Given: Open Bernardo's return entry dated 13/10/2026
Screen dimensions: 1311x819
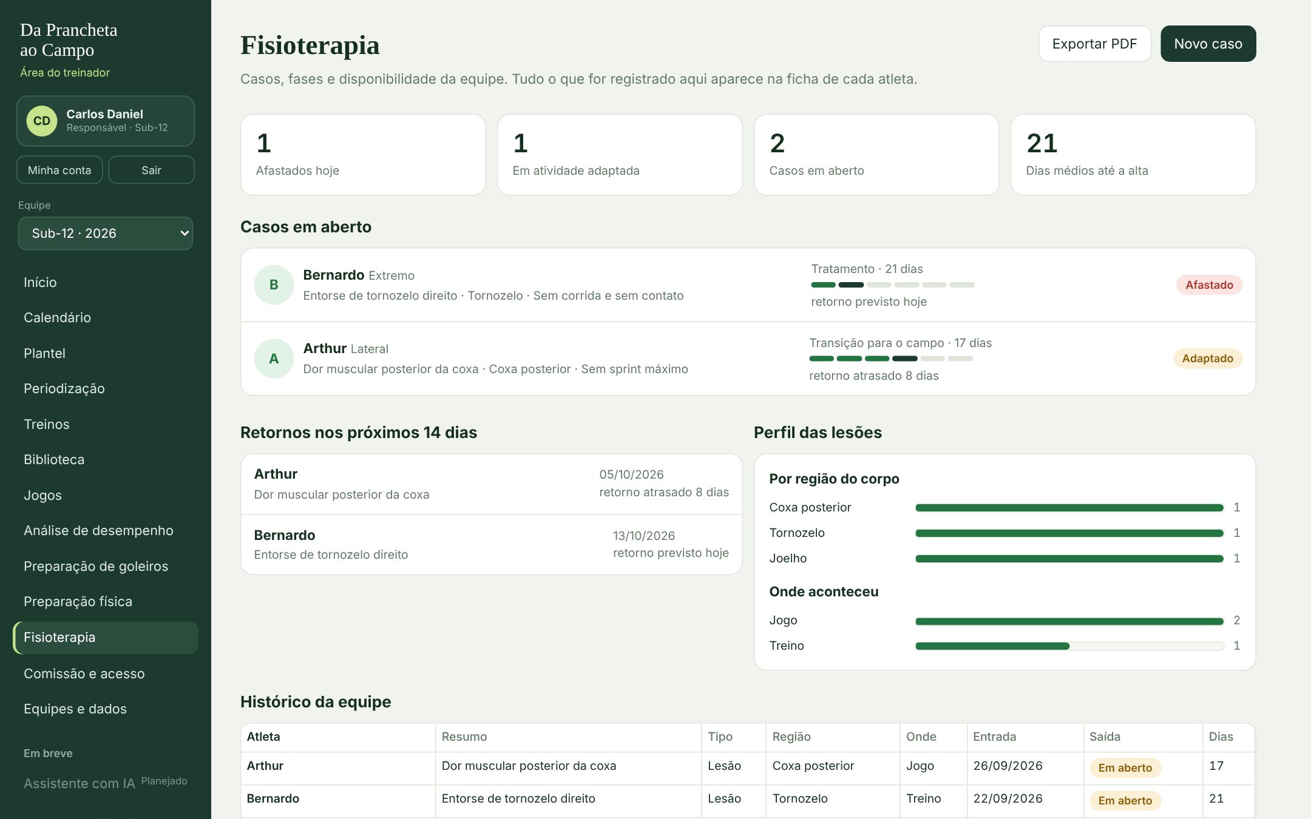Looking at the screenshot, I should tap(492, 545).
